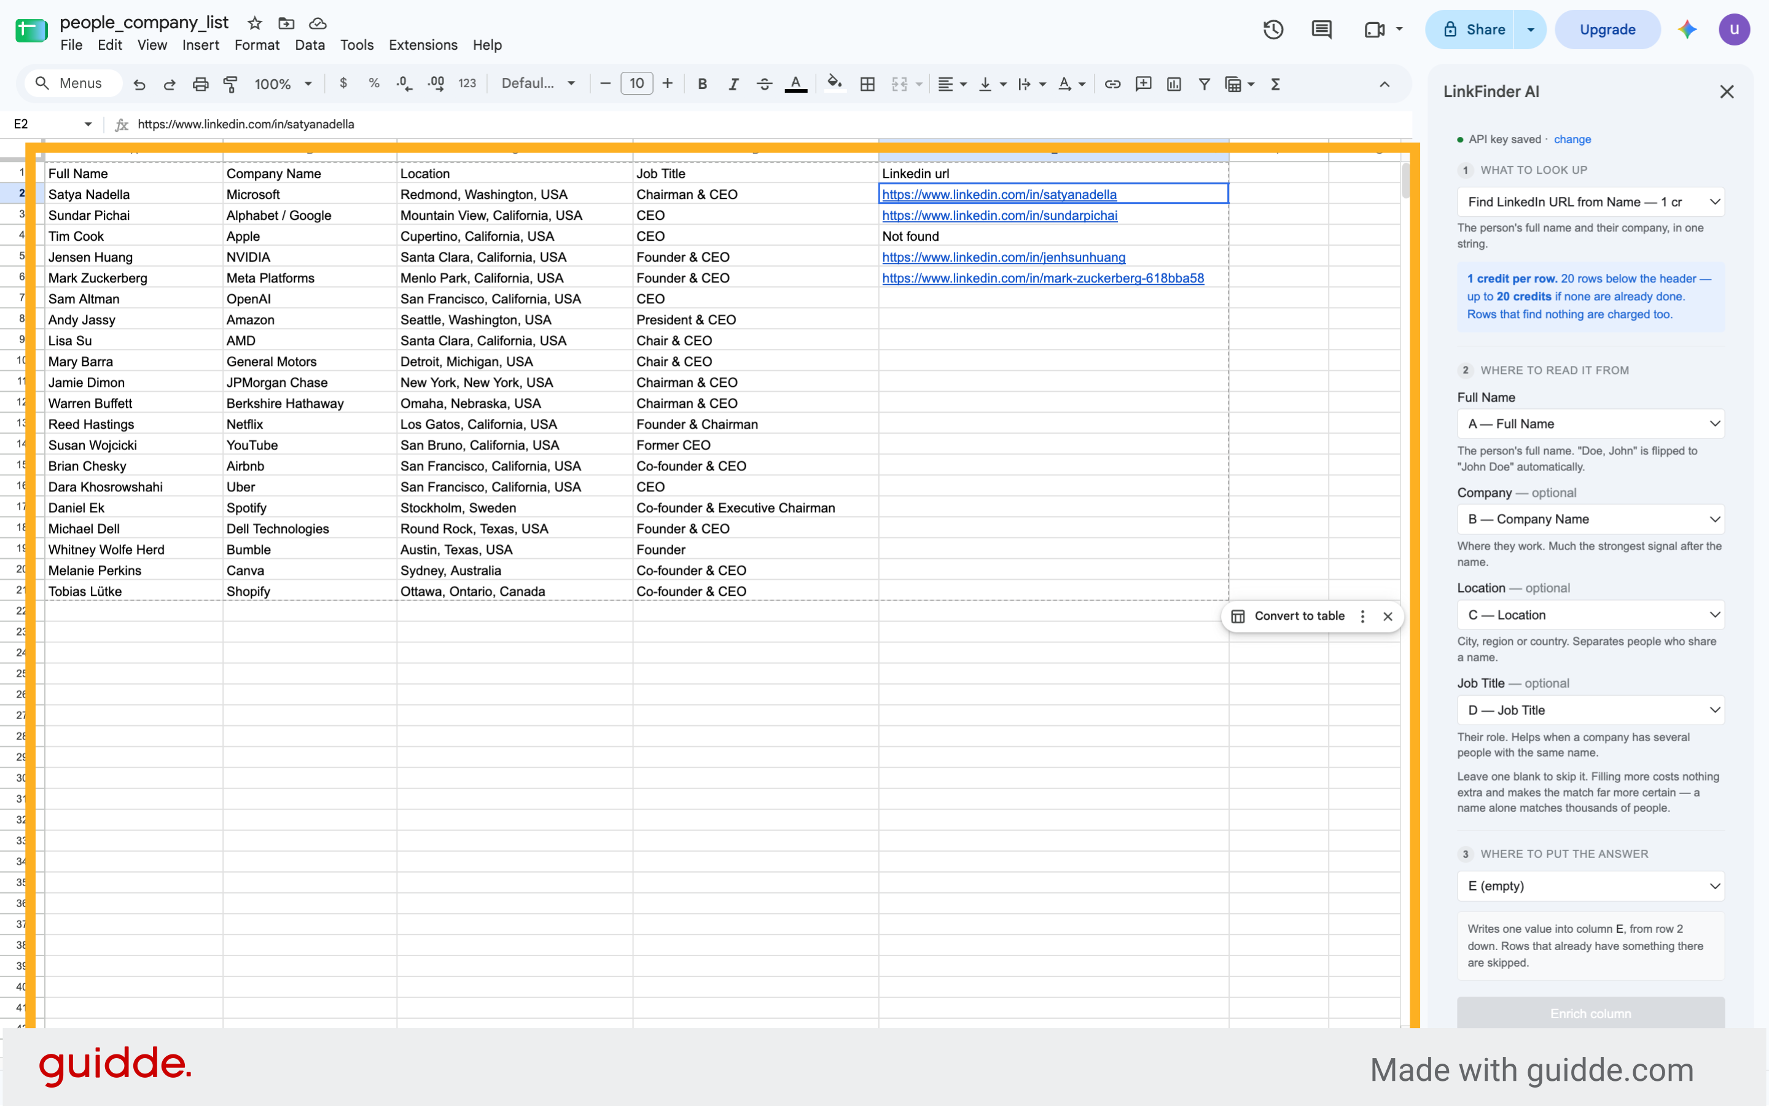Expand the Location column dropdown
The width and height of the screenshot is (1769, 1106).
tap(1590, 615)
